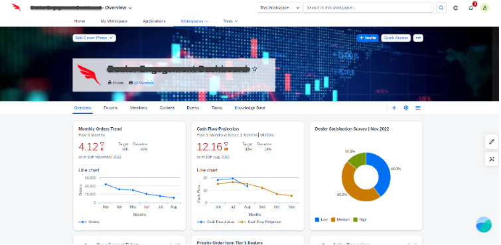
Task: Click the High legend green swatch
Action: pos(355,219)
